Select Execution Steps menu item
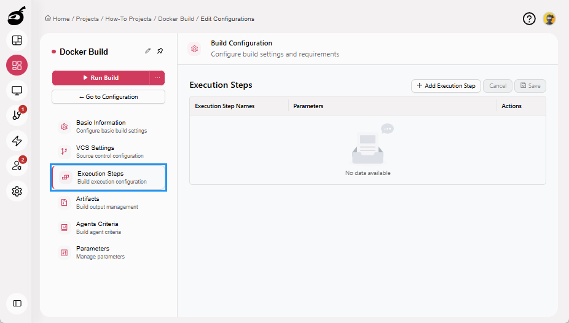The height and width of the screenshot is (323, 569). tap(109, 177)
